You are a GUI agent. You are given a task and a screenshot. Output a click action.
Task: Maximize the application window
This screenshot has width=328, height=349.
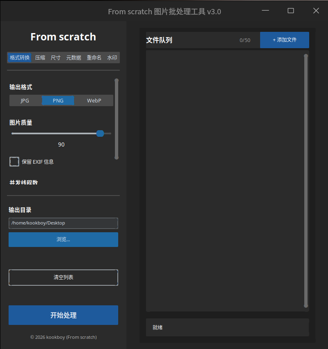pyautogui.click(x=291, y=11)
